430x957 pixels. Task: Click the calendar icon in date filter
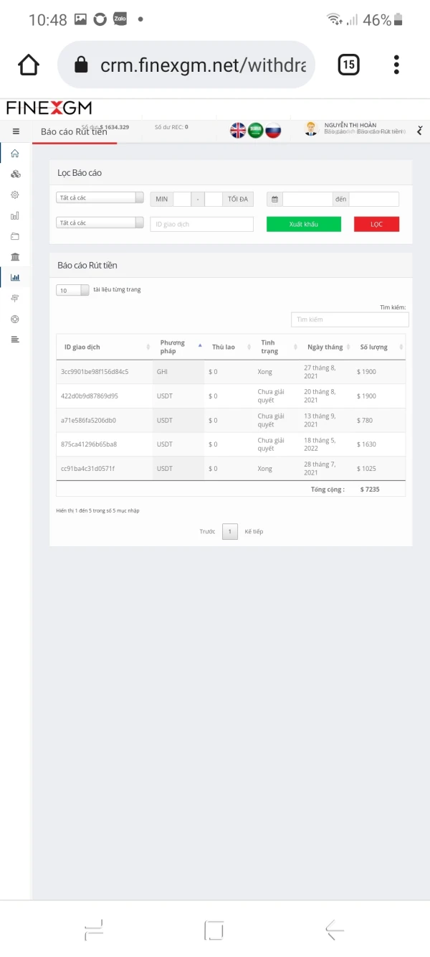pos(274,199)
